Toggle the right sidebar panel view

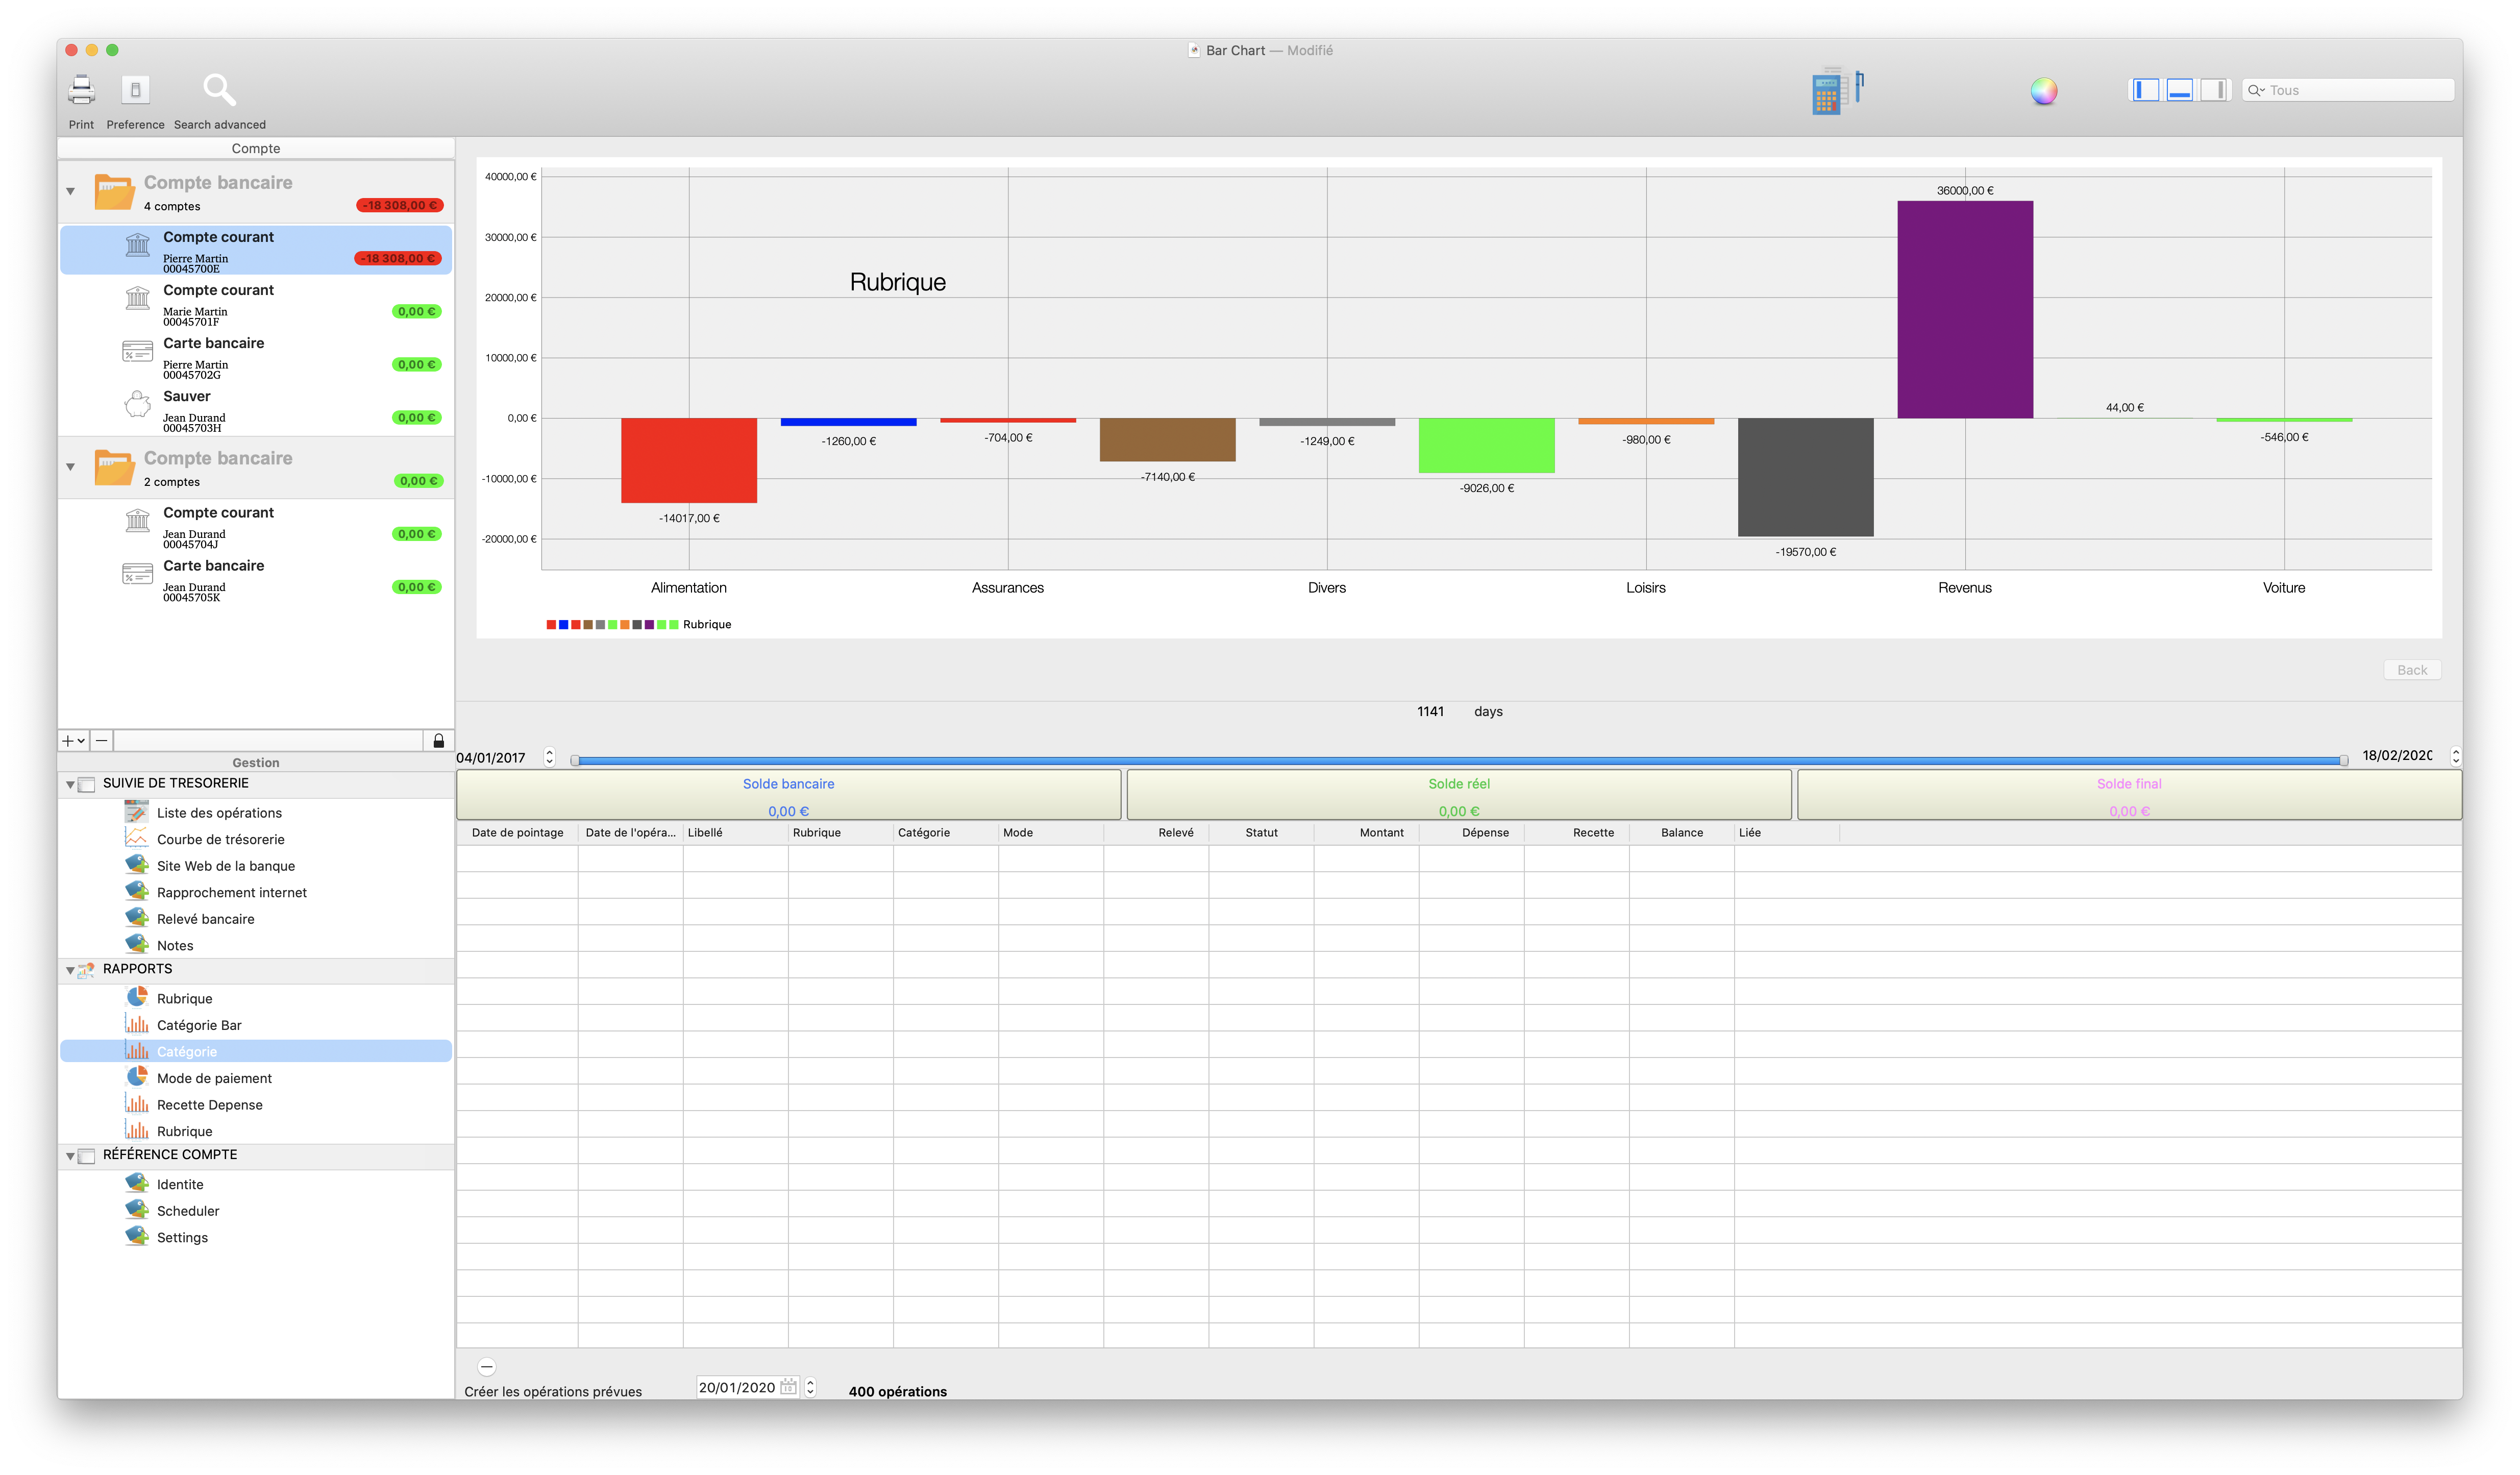click(x=2215, y=90)
